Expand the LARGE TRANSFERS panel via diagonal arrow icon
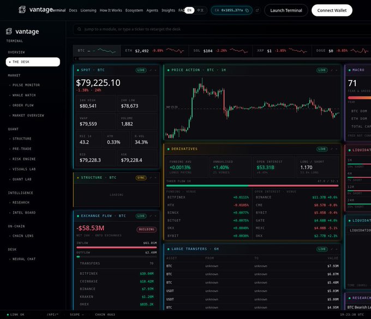371x319 pixels. pos(332,249)
